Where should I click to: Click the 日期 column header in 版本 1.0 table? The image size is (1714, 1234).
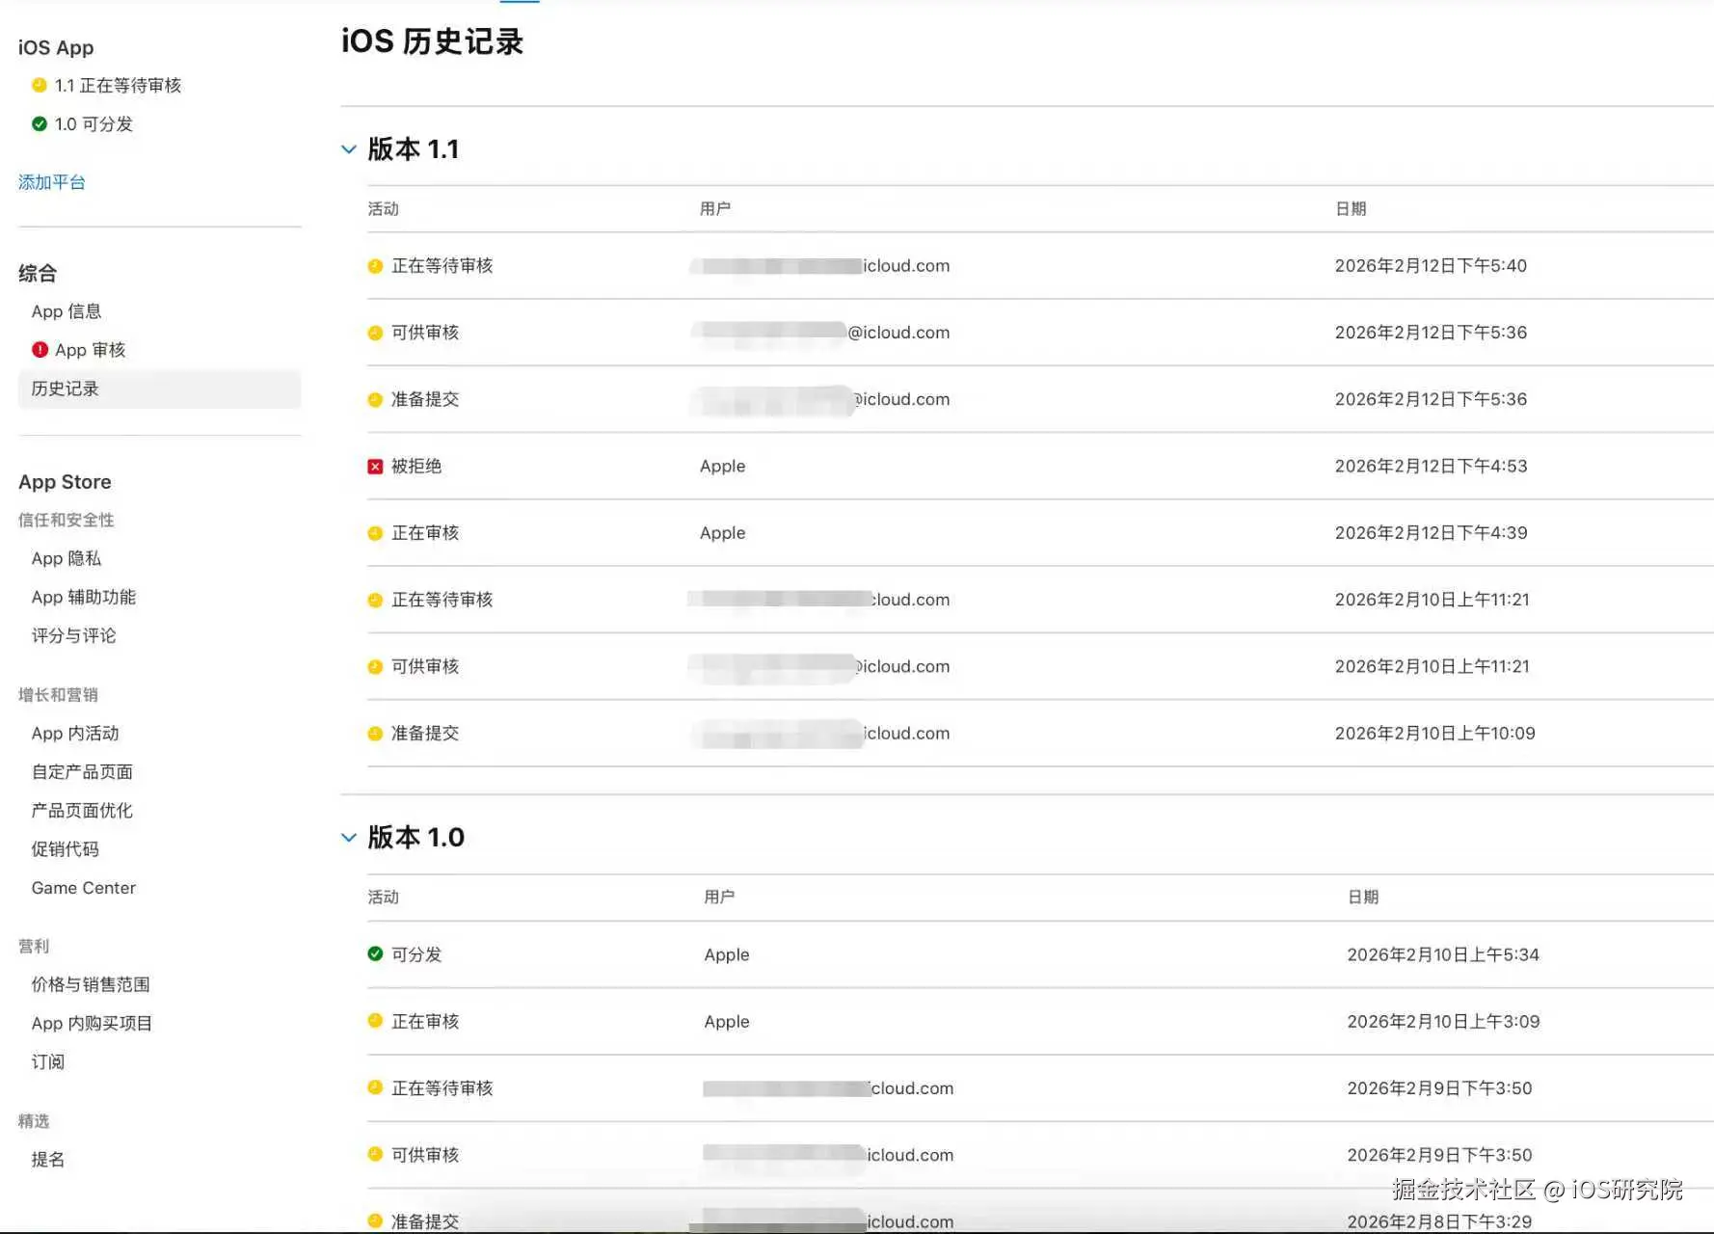1363,898
